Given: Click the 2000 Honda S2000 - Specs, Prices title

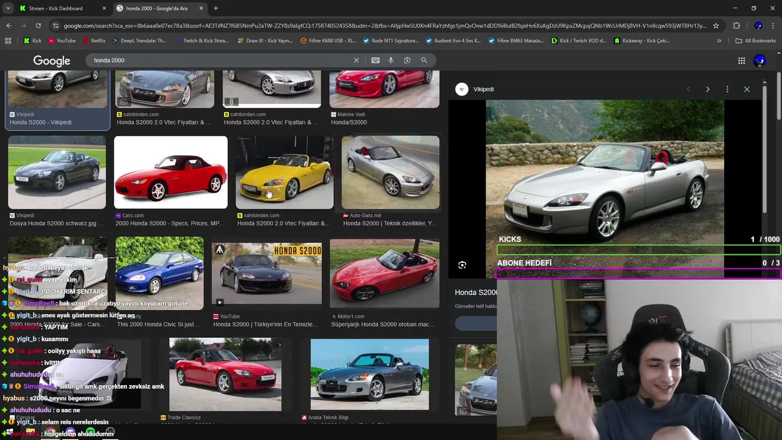Looking at the screenshot, I should click(x=170, y=224).
